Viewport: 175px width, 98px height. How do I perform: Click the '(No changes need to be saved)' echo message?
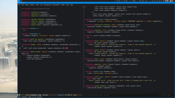[30, 97]
